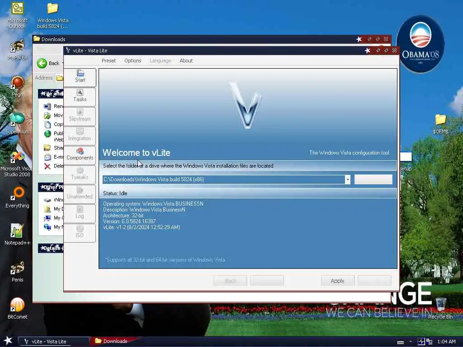Open Microsoft Outlook desktop icon

pos(17,16)
